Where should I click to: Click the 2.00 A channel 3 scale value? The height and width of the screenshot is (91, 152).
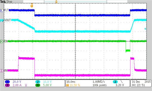pyautogui.click(x=17, y=85)
